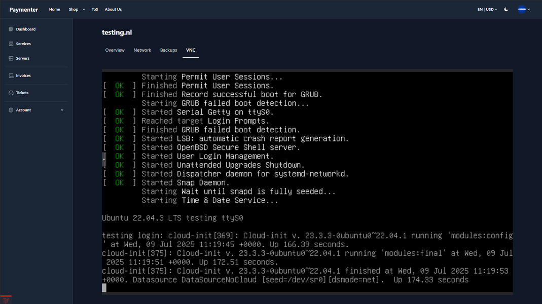Click the terminal cursor block in the console
The width and height of the screenshot is (542, 304).
pos(104,288)
